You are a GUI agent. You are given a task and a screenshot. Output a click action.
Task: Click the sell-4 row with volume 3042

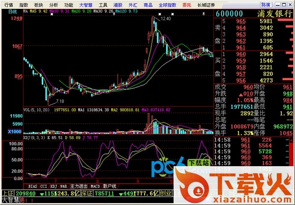click(x=257, y=28)
